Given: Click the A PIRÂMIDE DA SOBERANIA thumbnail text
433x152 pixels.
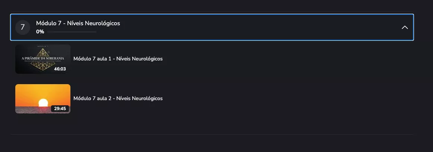Looking at the screenshot, I should 43,59.
